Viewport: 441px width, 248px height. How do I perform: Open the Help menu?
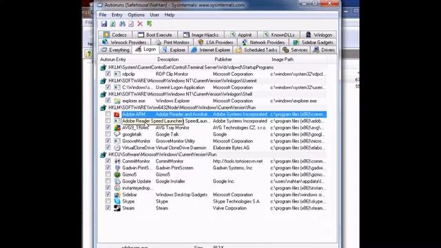coord(170,15)
